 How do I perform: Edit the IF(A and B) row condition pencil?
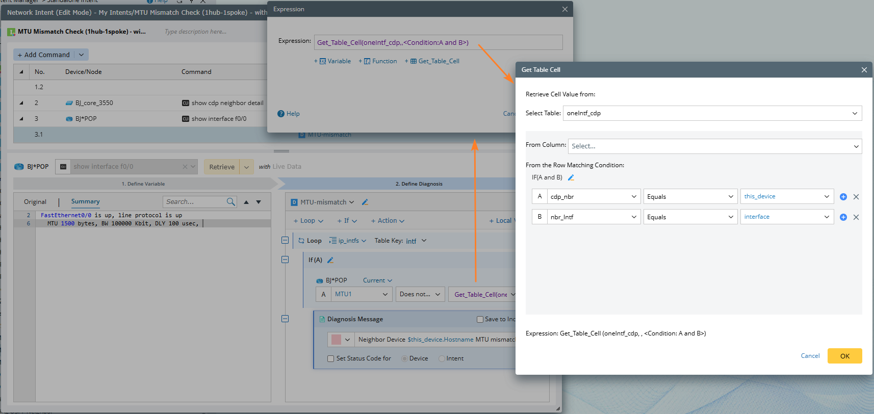[571, 177]
